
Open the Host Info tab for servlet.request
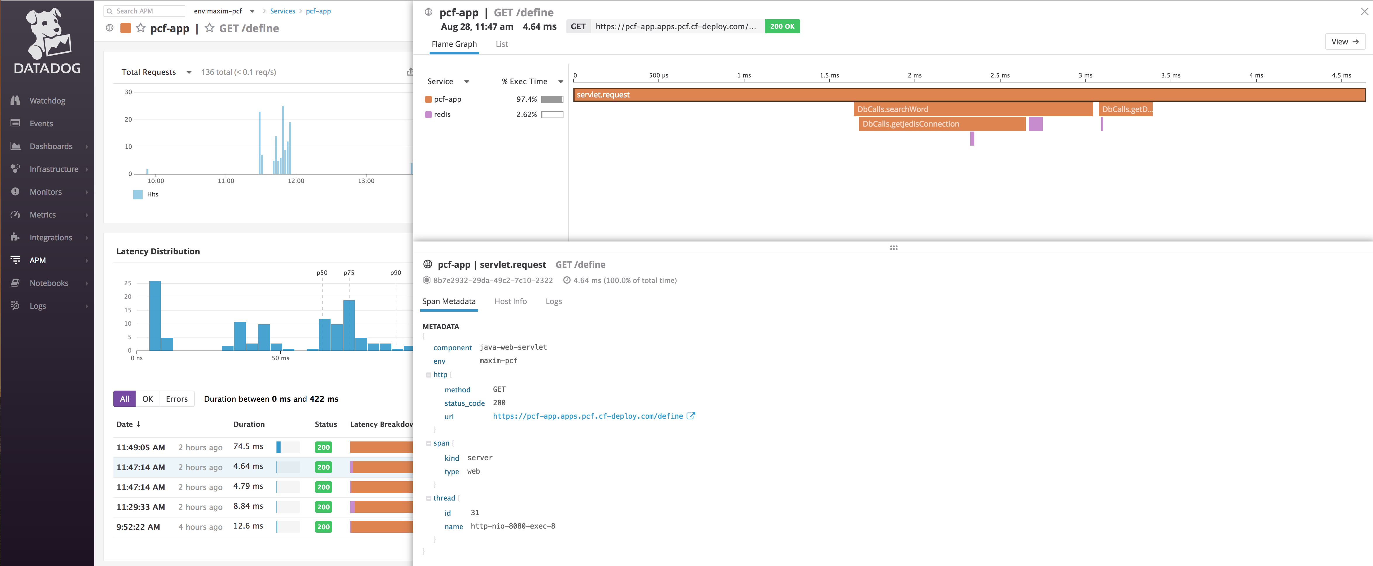pos(511,301)
